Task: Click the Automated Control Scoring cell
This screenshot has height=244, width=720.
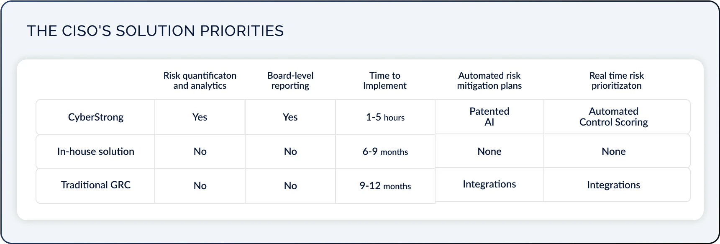Action: pyautogui.click(x=614, y=117)
